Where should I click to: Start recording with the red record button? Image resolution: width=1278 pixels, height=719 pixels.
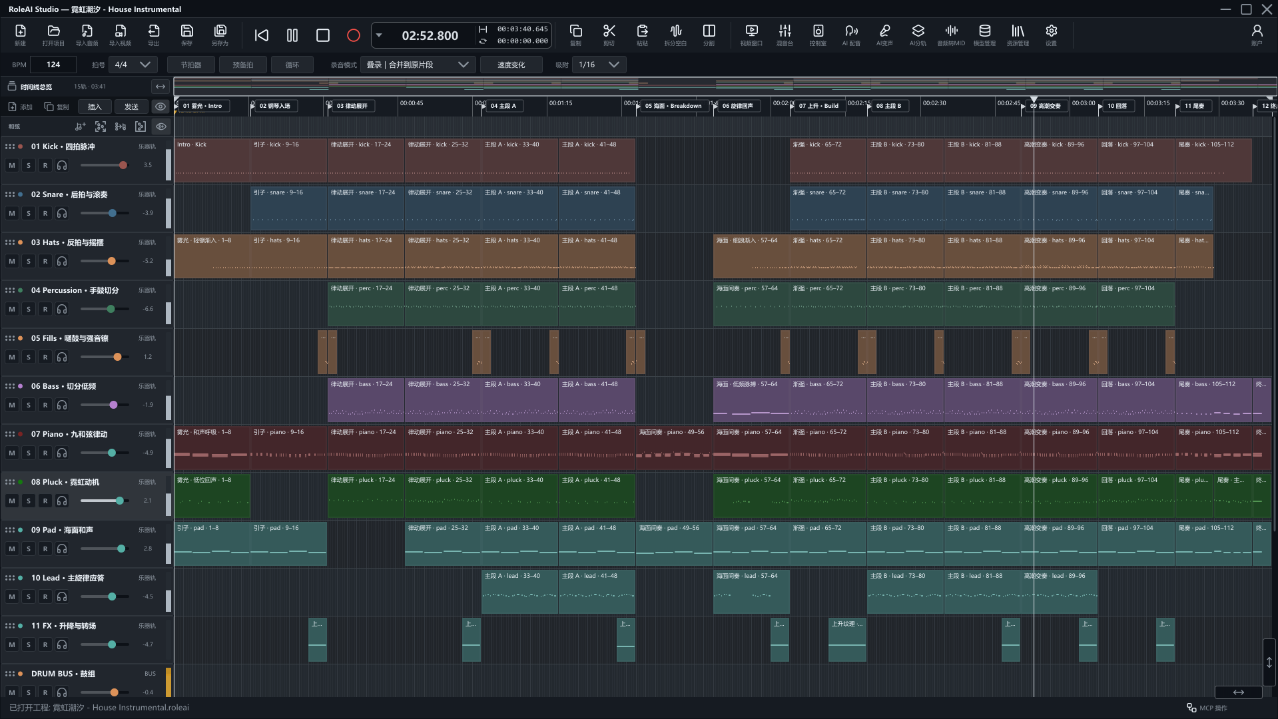click(354, 35)
